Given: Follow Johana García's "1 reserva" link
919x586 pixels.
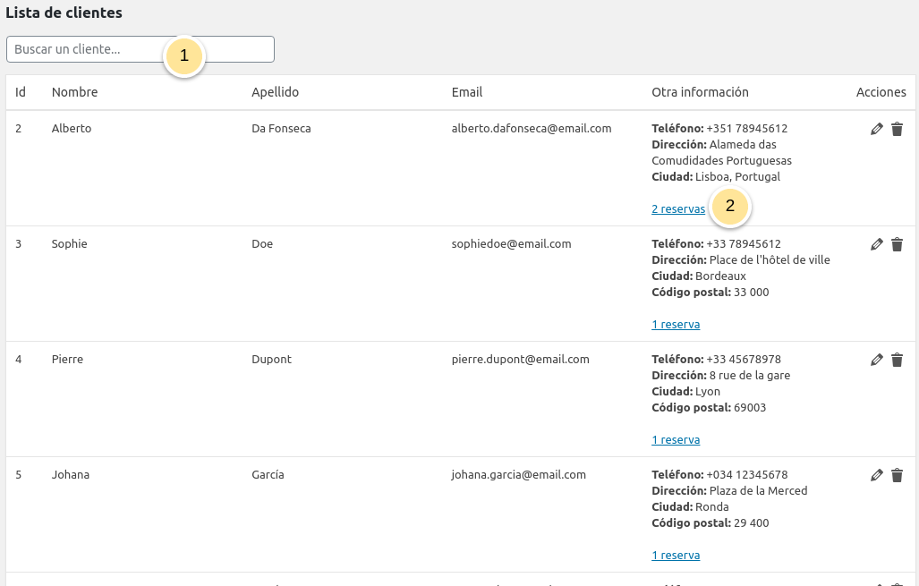Looking at the screenshot, I should point(675,556).
